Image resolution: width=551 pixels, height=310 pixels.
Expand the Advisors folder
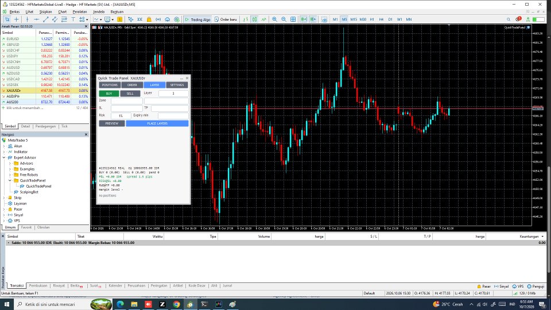tap(10, 164)
